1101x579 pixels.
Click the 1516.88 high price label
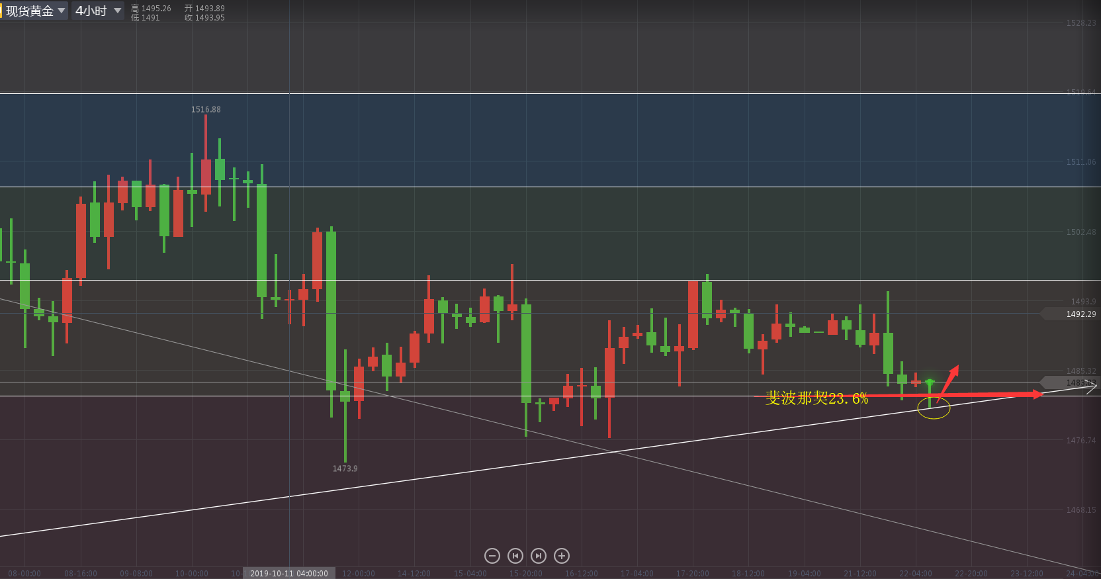[206, 110]
